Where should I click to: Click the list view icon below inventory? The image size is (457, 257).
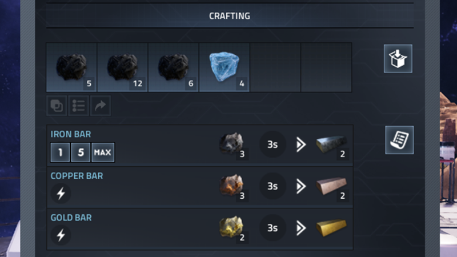coord(78,106)
